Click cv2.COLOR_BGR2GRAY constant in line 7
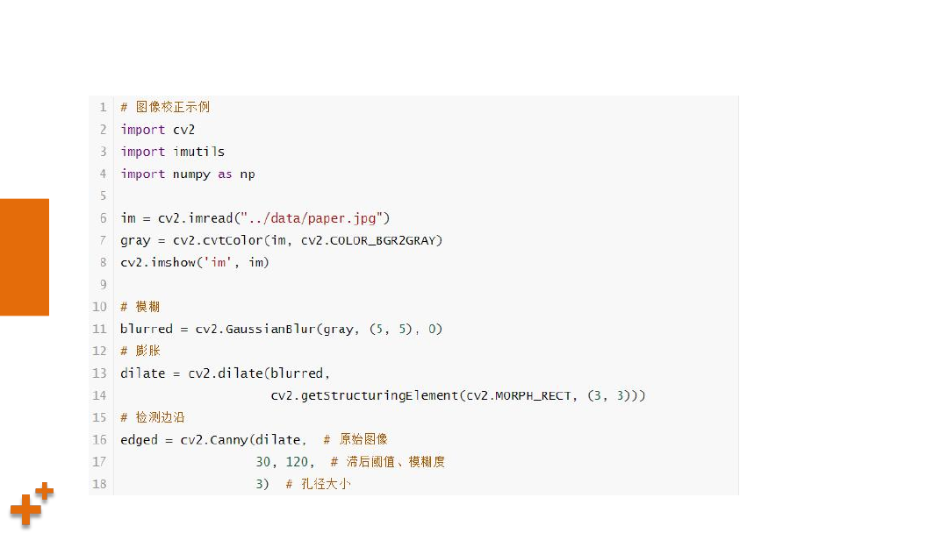This screenshot has width=948, height=533. coord(369,240)
